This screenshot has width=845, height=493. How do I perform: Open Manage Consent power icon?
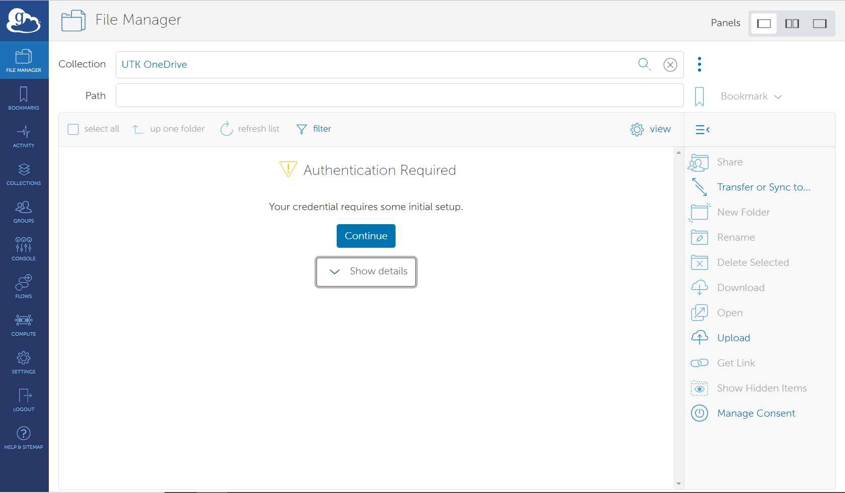pyautogui.click(x=699, y=413)
